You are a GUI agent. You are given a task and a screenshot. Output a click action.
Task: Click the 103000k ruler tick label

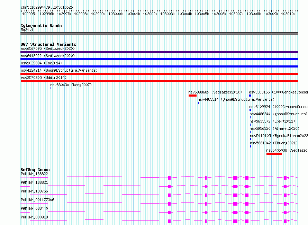coord(116,14)
